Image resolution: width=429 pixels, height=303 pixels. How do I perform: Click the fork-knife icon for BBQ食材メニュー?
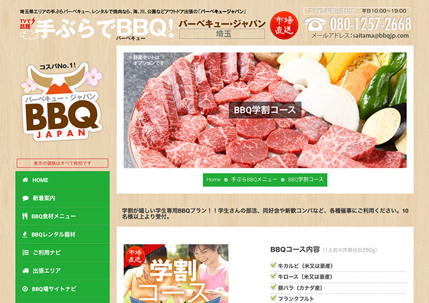25,217
